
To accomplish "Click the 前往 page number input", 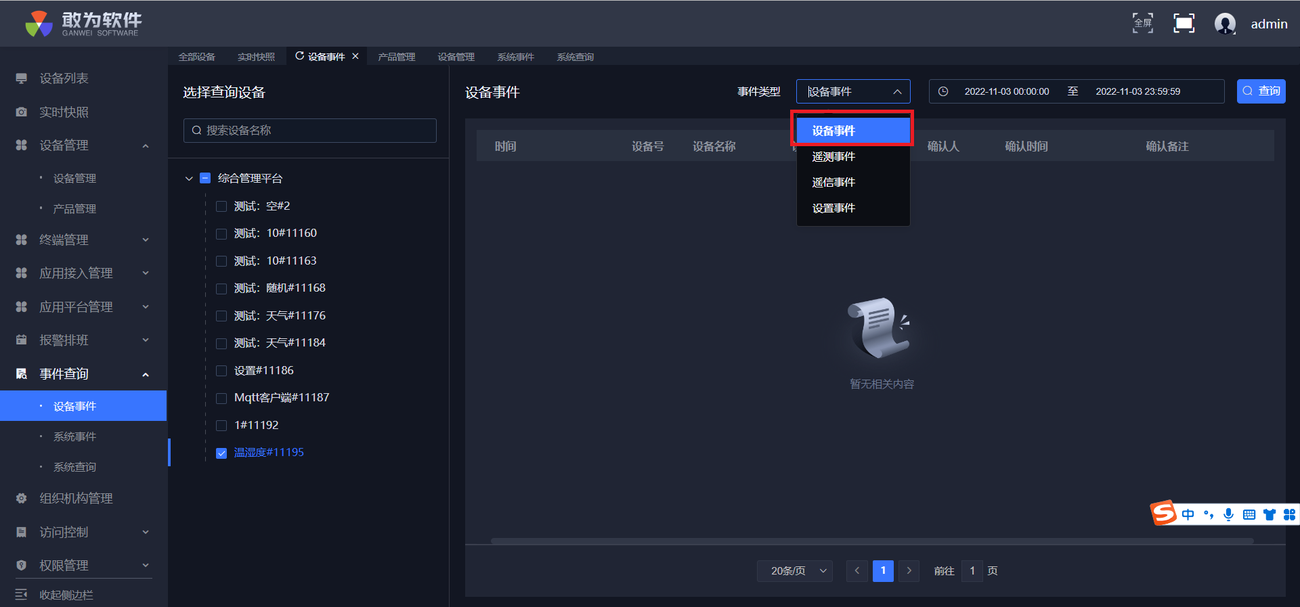I will click(x=972, y=570).
